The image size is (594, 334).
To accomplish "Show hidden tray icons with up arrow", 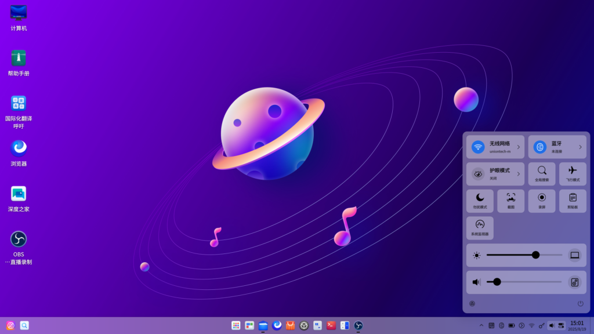I will click(481, 325).
